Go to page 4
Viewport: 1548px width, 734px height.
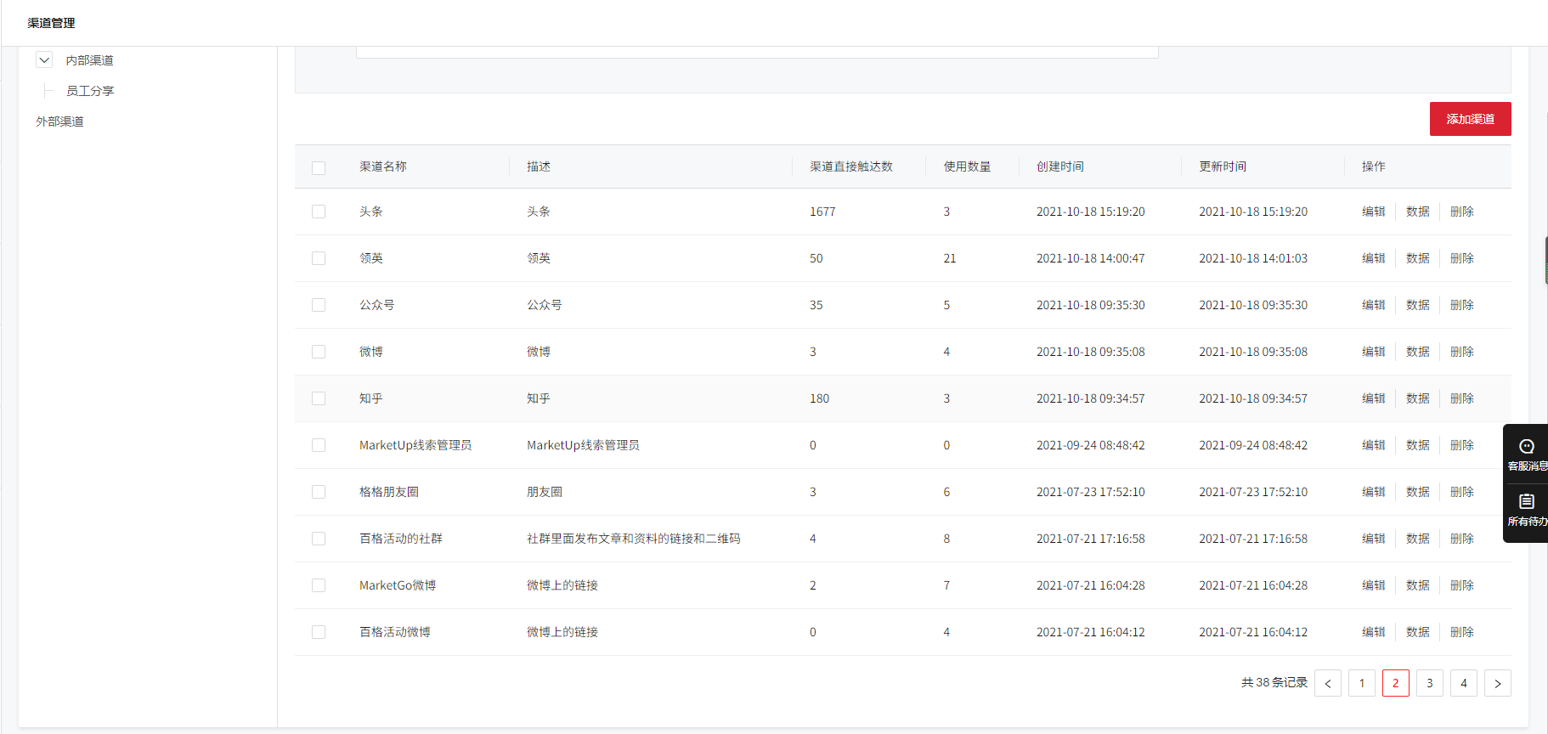[1464, 683]
